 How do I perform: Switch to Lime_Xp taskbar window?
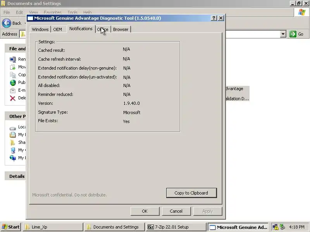point(53,227)
